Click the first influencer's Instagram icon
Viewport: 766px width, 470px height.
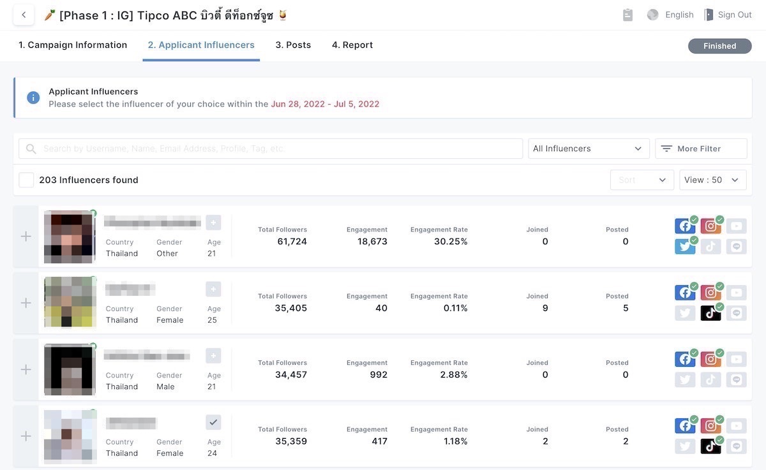[x=710, y=226]
